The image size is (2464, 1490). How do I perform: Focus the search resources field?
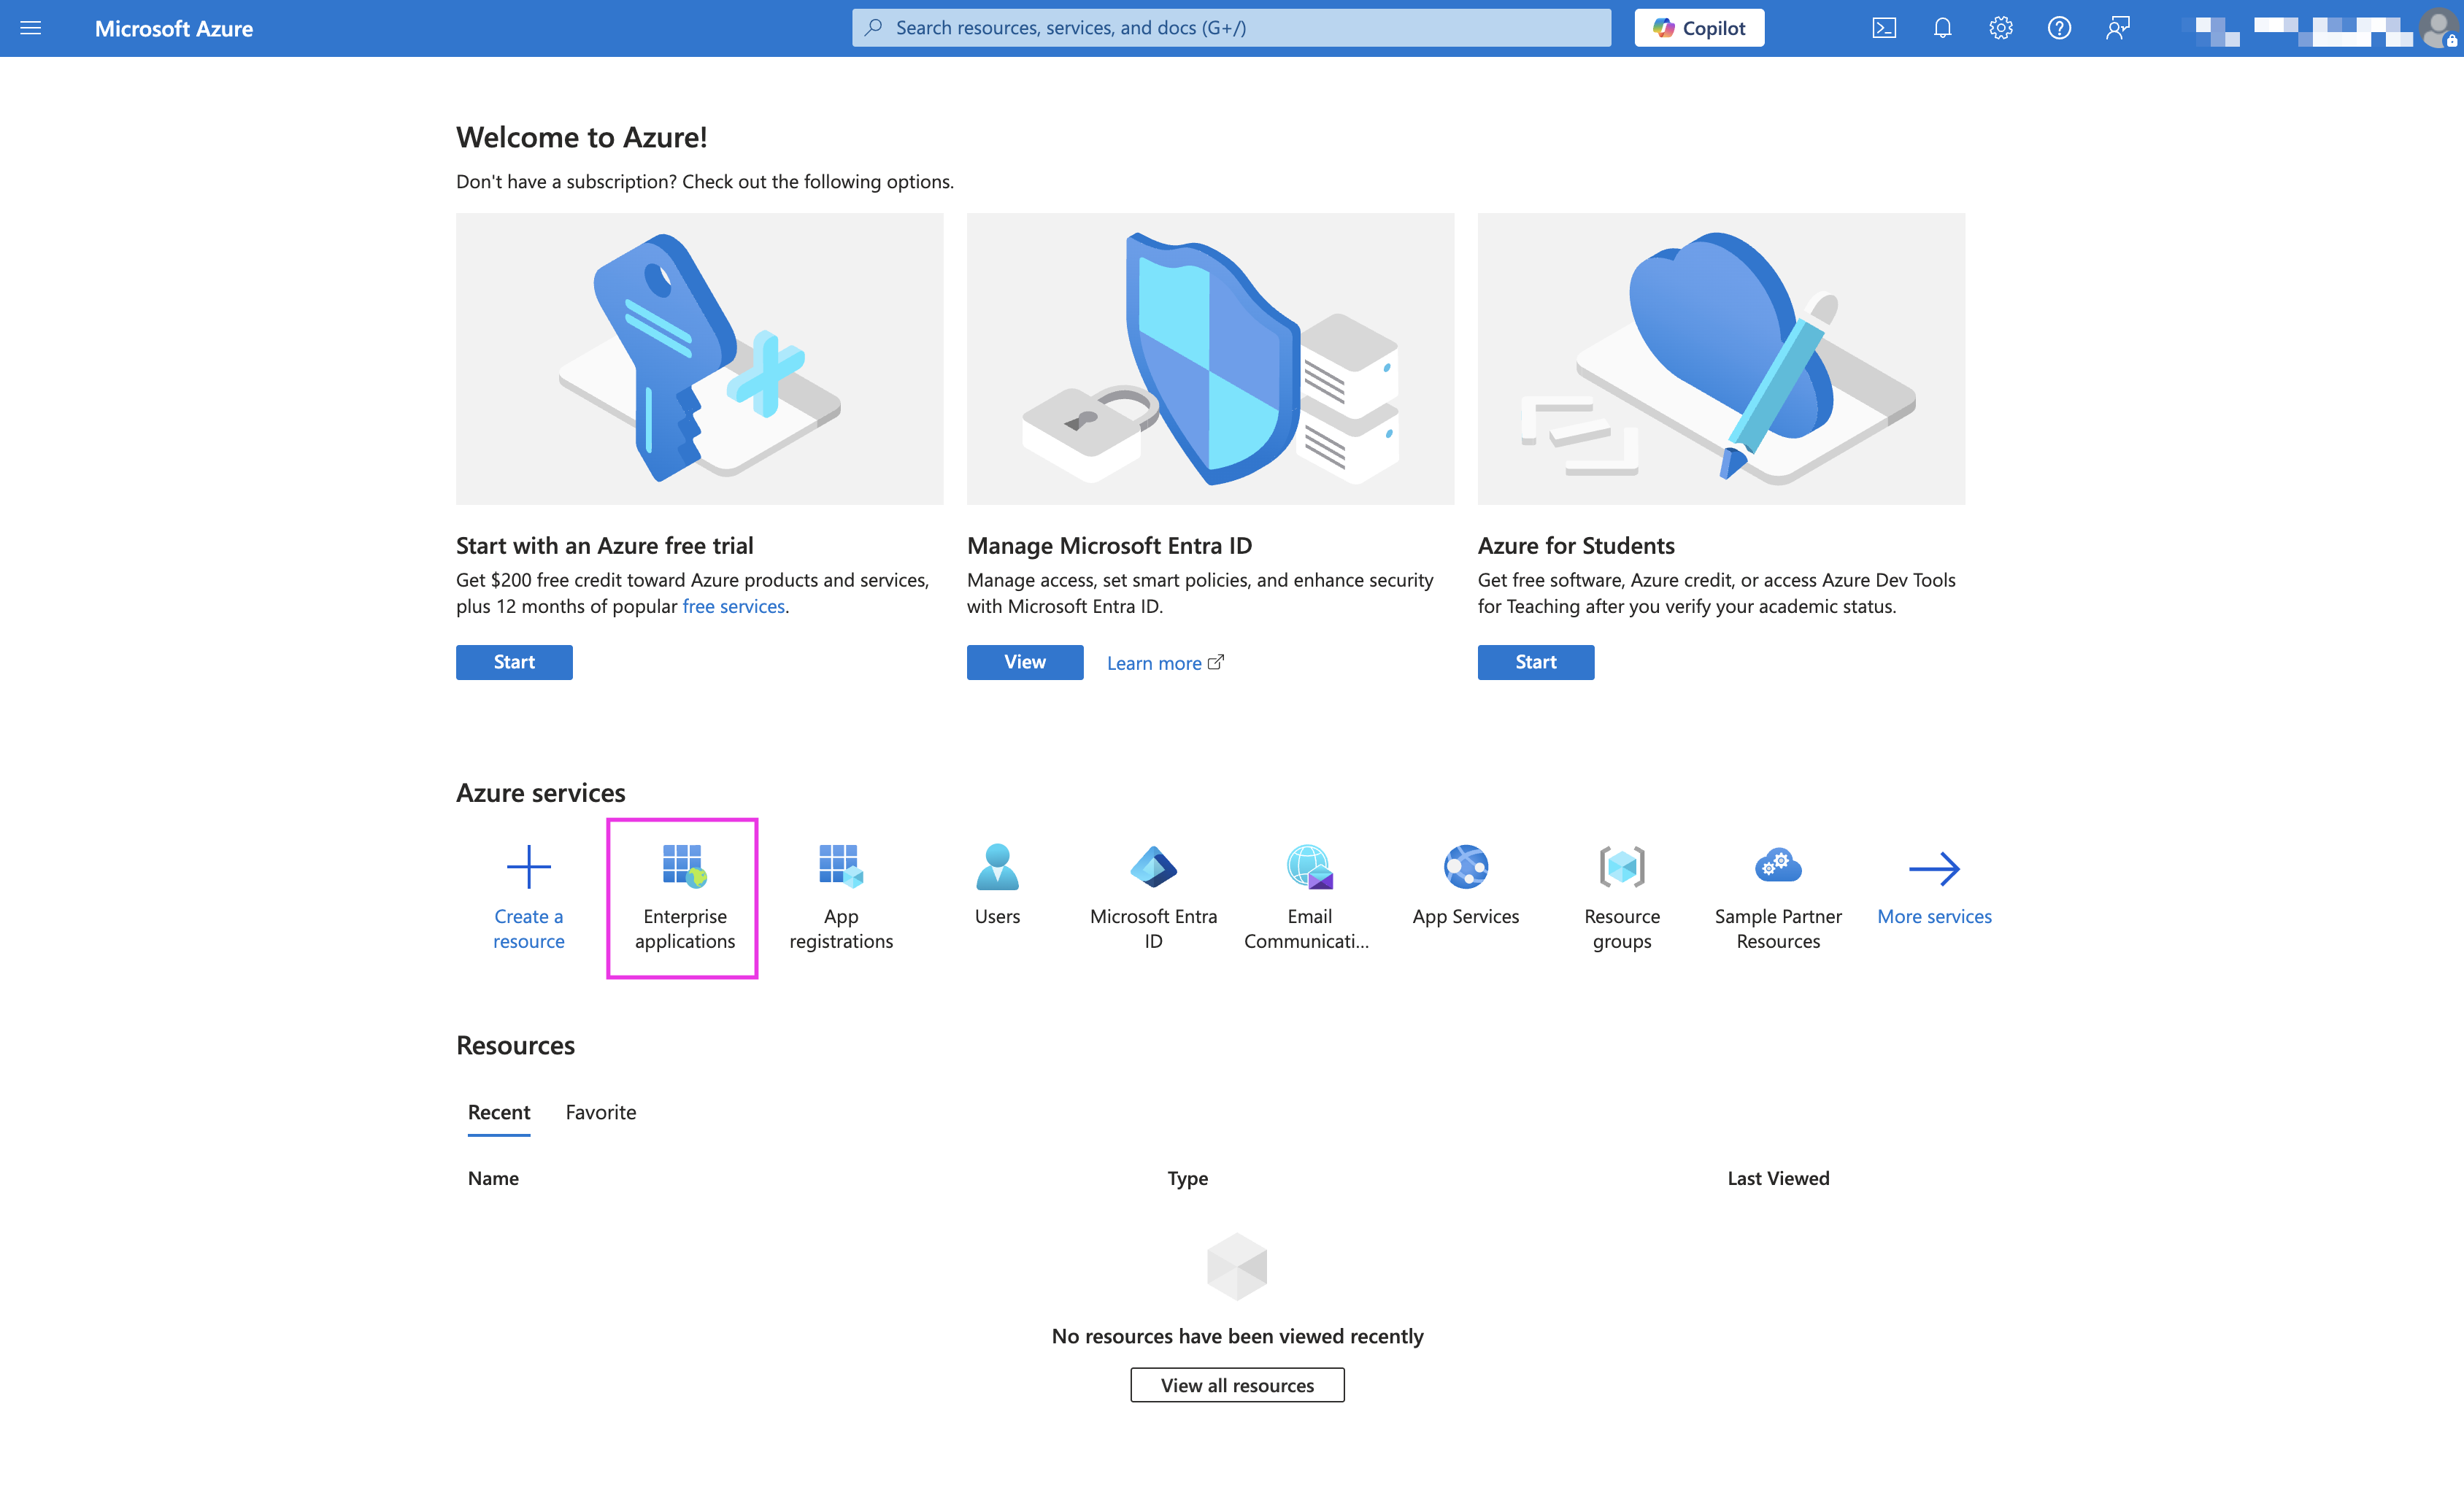(1230, 28)
